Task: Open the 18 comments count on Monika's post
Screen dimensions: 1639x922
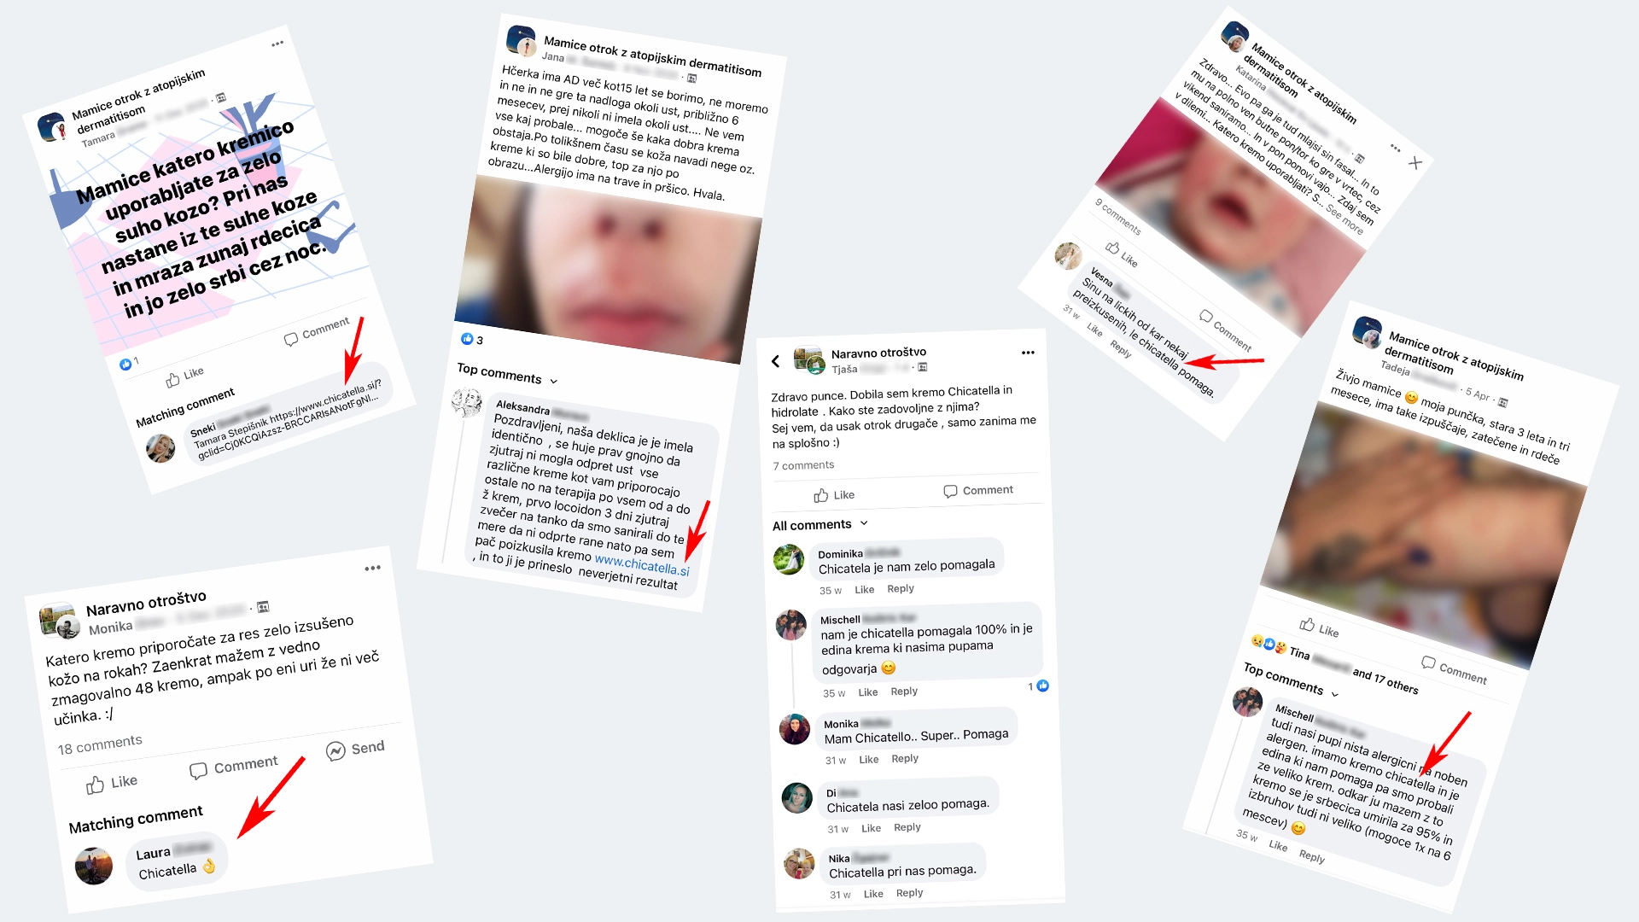Action: click(100, 745)
